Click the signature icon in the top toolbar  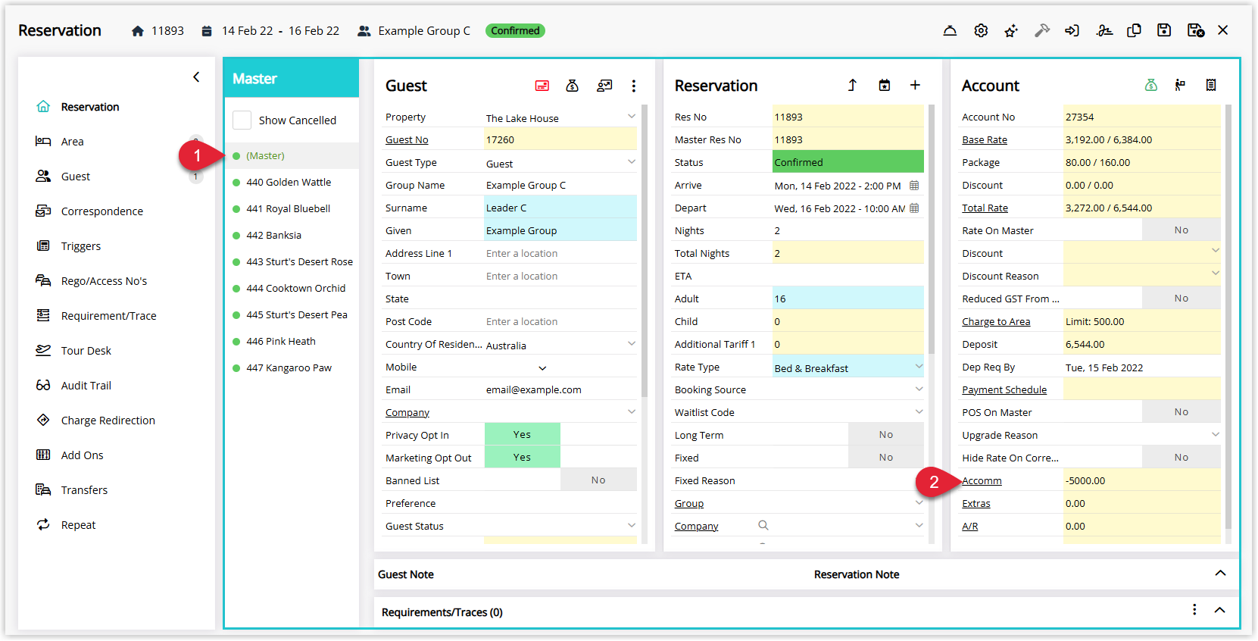tap(1104, 31)
